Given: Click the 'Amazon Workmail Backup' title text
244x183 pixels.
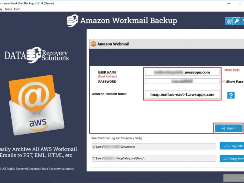Looking at the screenshot, I should coord(129,21).
